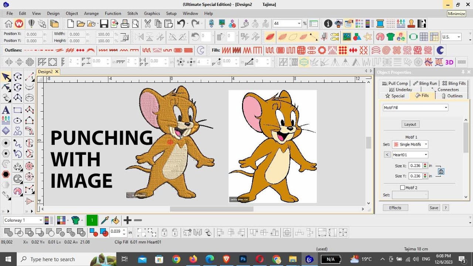This screenshot has width=473, height=266.
Task: Switch to the Bling Fills tab
Action: click(454, 83)
